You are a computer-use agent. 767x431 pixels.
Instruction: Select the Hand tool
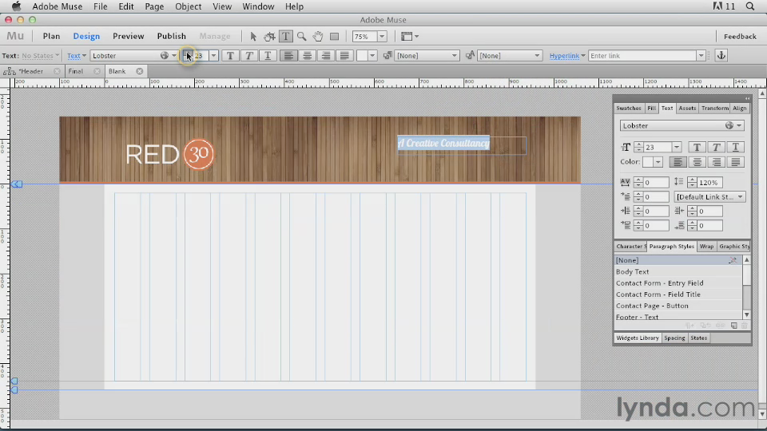click(317, 36)
